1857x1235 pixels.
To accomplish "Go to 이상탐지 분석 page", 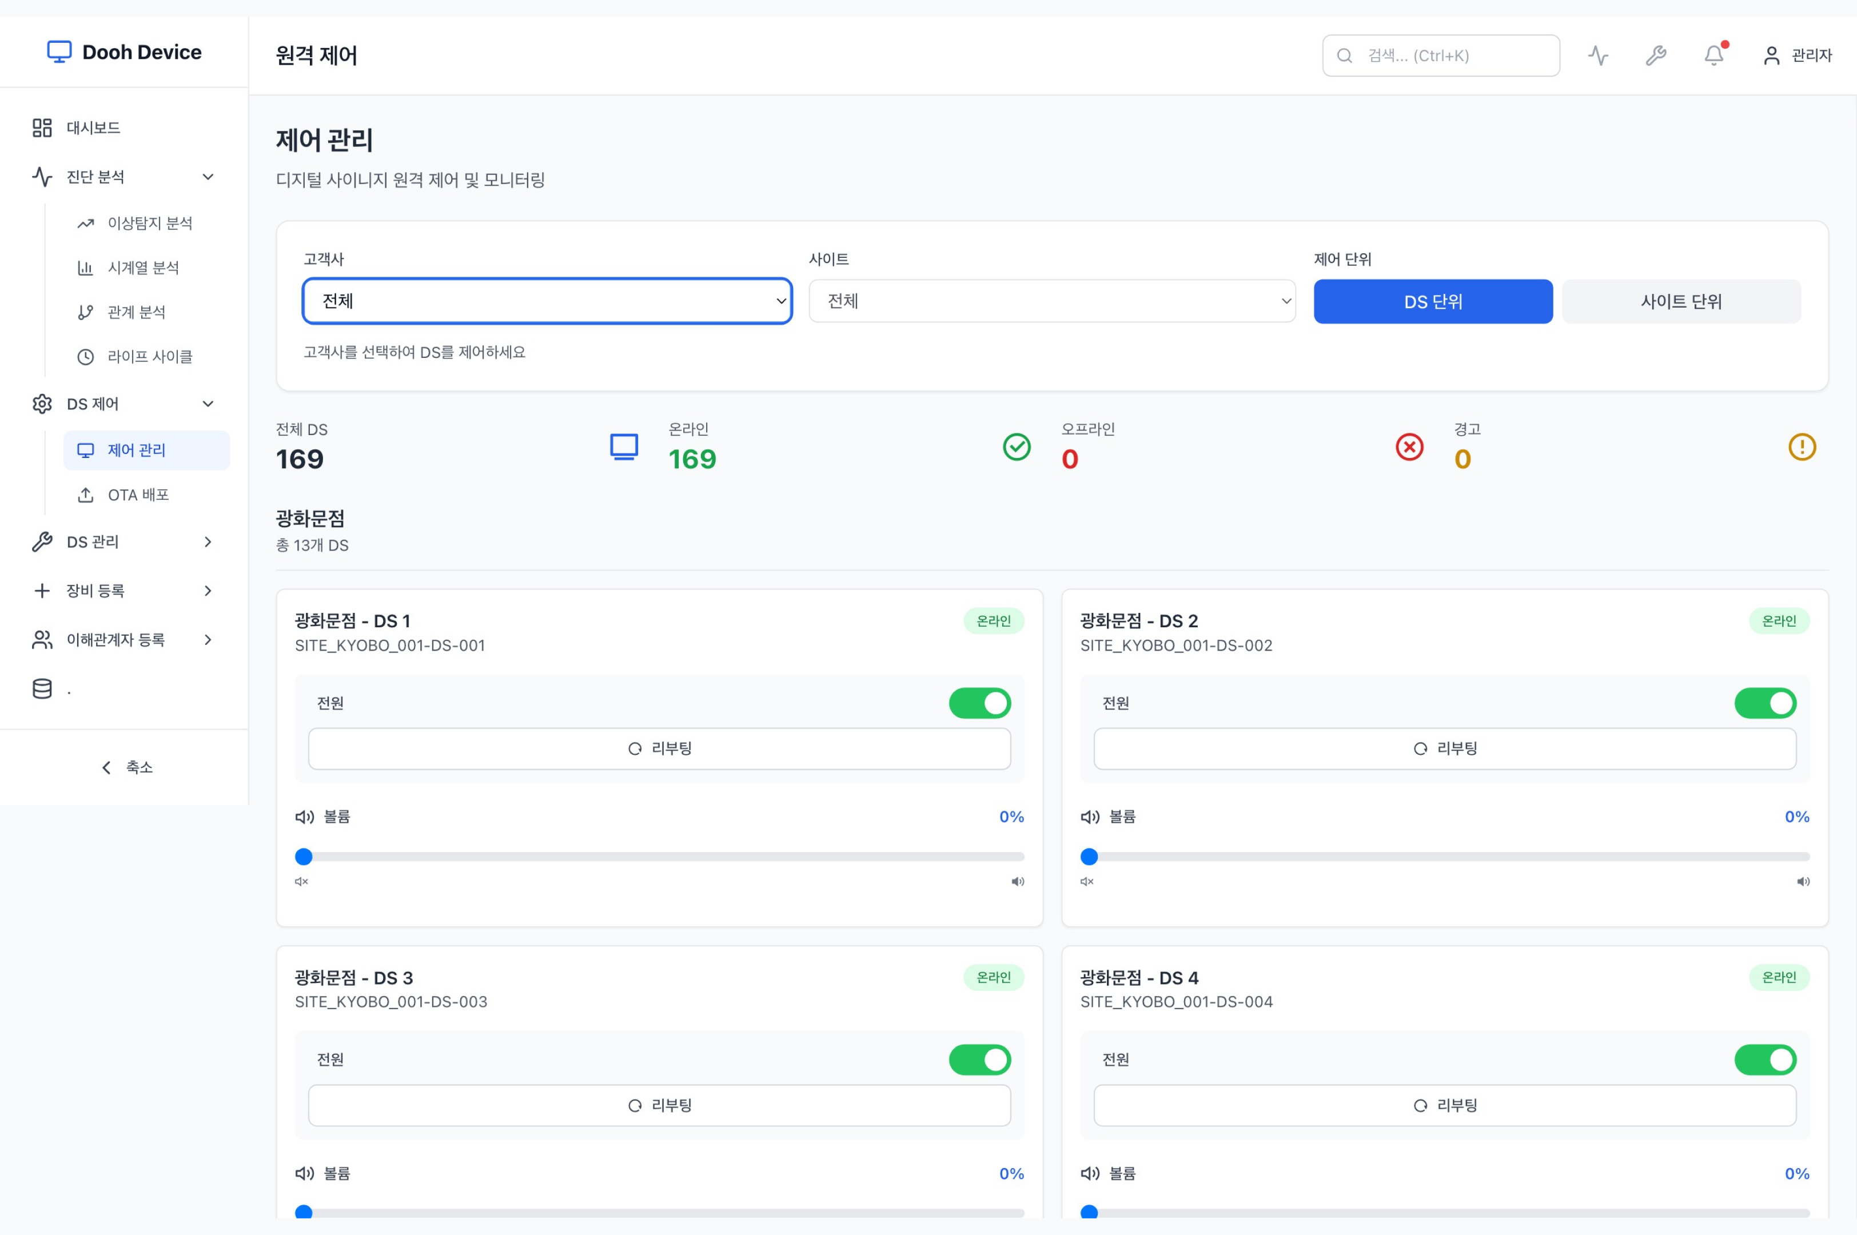I will pos(150,224).
